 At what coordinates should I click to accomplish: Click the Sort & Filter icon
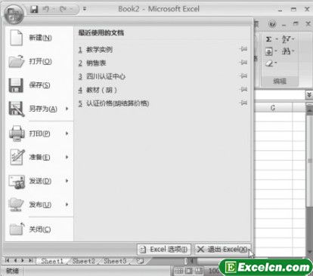287,39
